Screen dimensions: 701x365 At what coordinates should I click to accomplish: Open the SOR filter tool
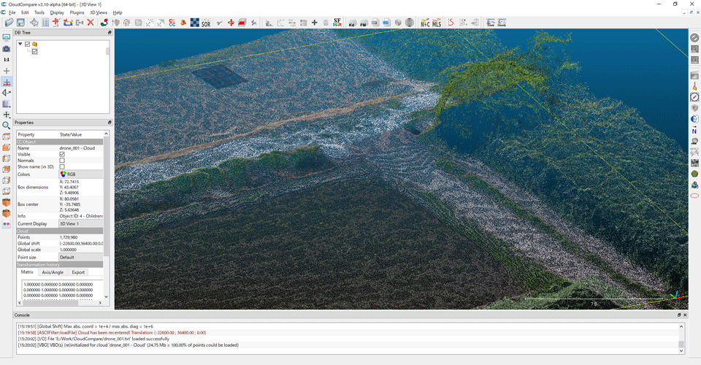click(206, 23)
